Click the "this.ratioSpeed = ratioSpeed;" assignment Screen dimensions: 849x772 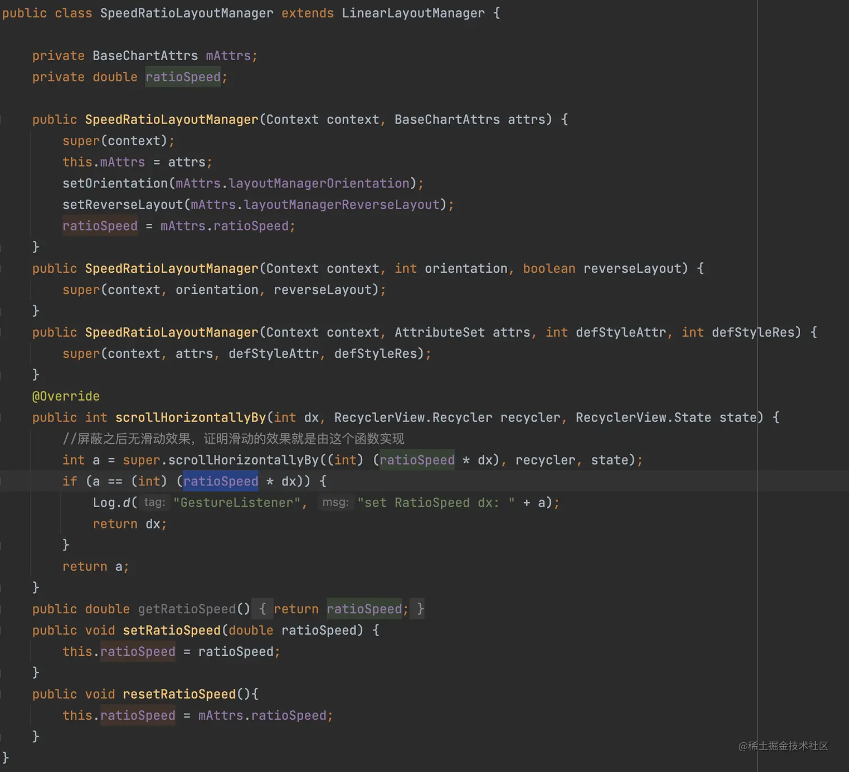[171, 652]
